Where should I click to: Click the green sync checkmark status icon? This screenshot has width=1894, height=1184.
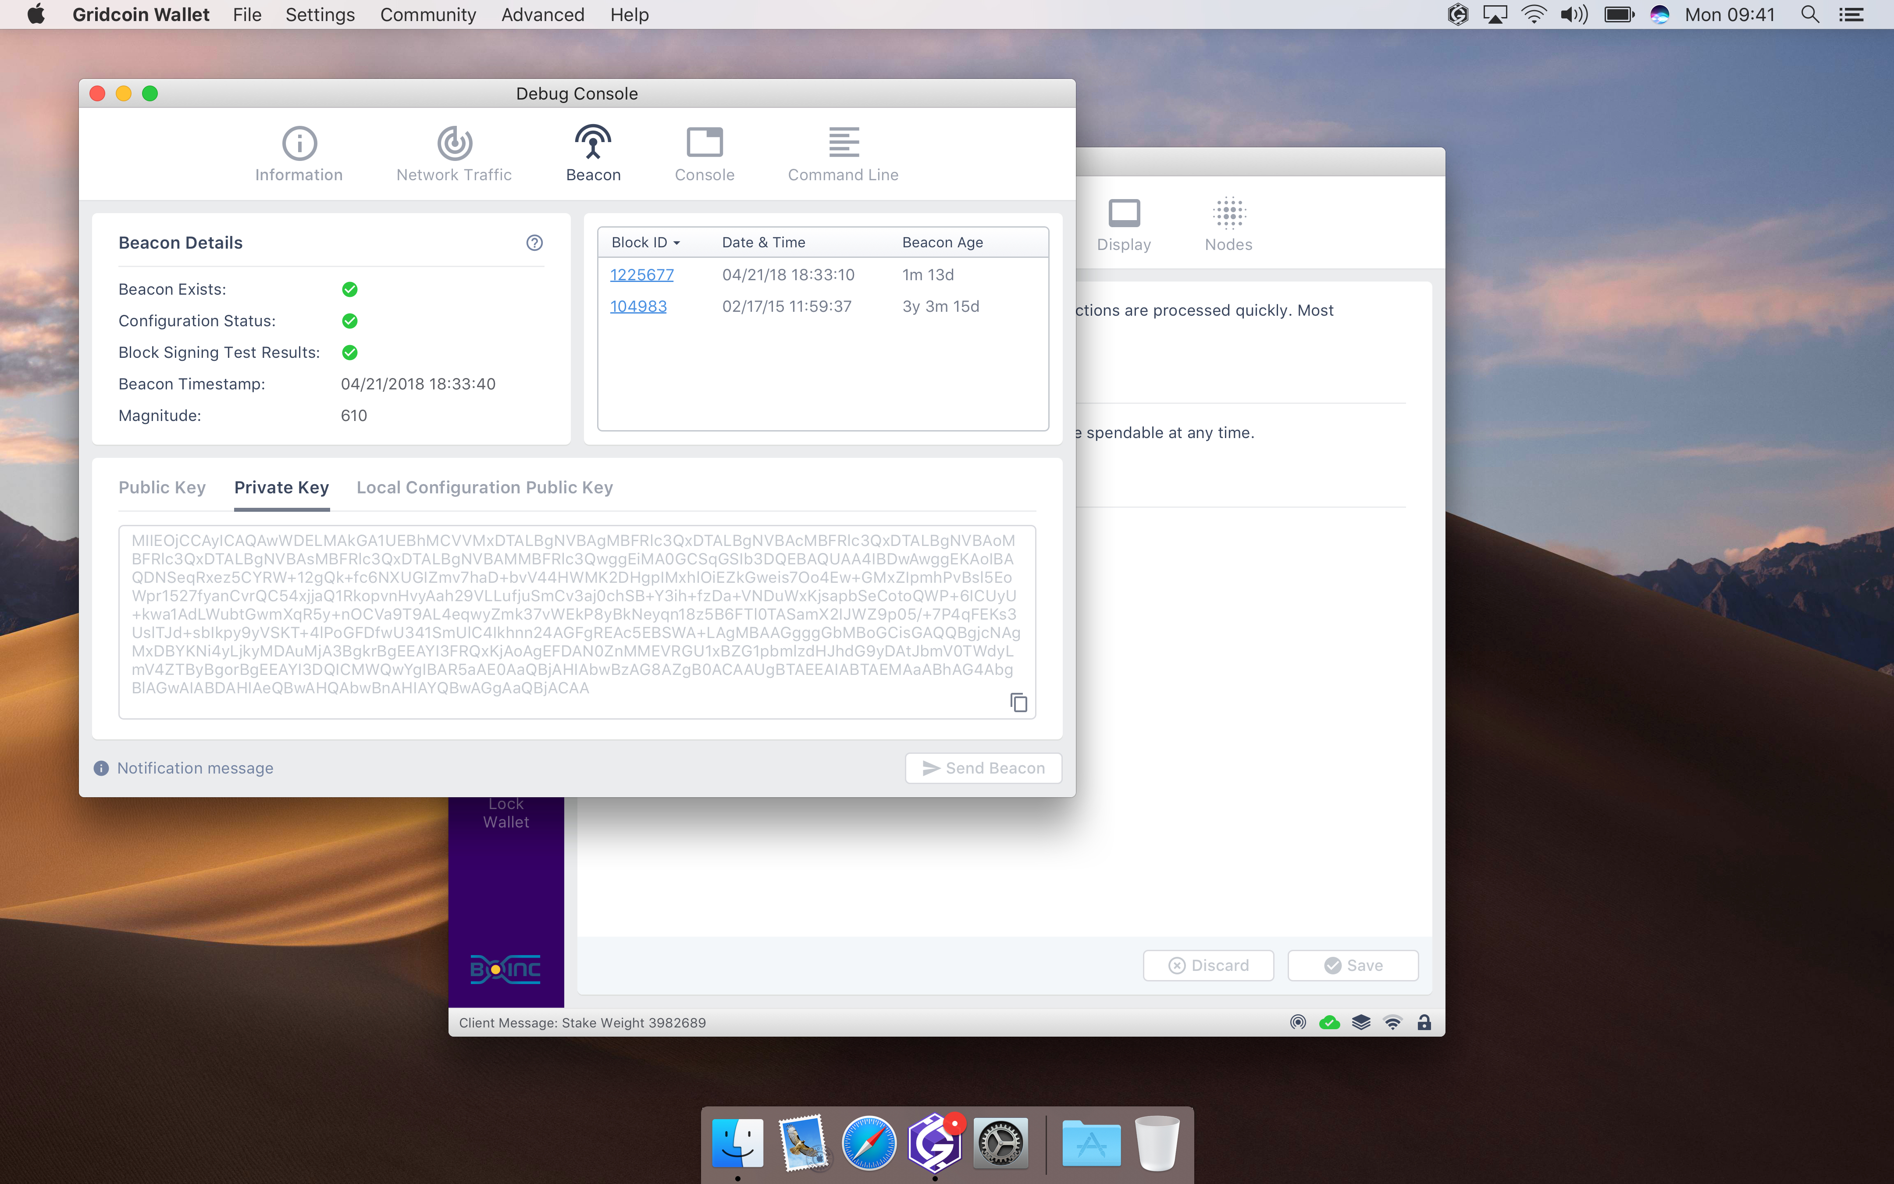[x=1330, y=1022]
